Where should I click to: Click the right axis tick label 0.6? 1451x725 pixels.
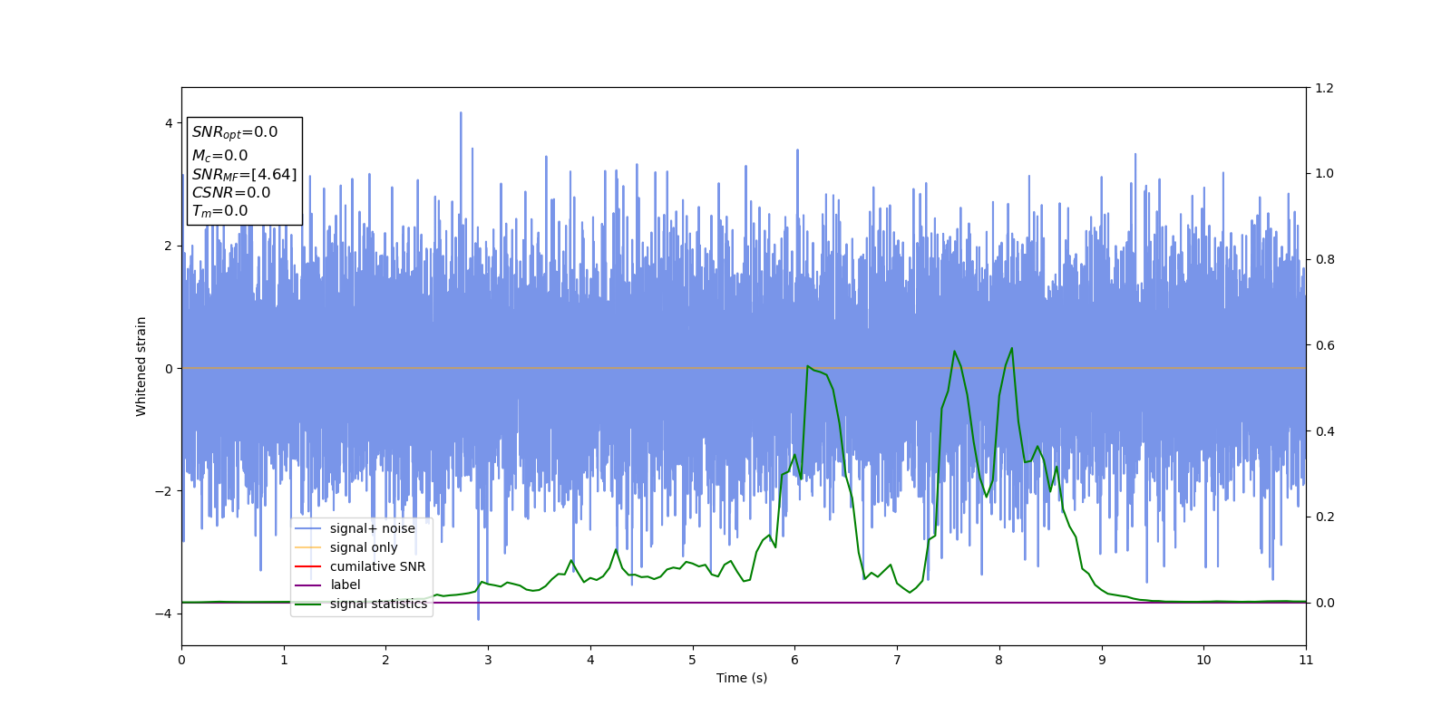1325,345
